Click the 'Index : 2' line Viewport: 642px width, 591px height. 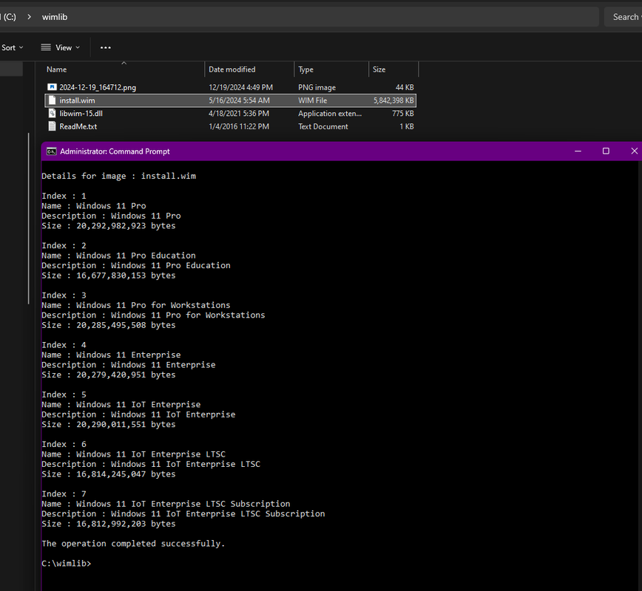tap(64, 246)
